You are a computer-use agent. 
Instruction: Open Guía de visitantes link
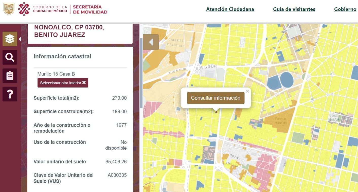[x=294, y=9]
